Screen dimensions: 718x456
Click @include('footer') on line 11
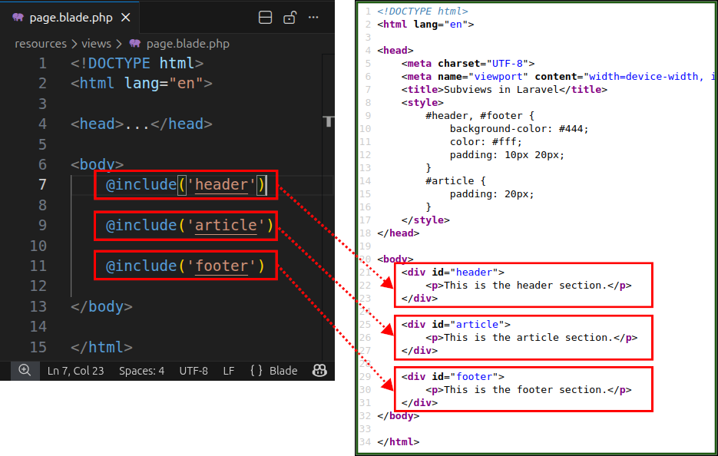[186, 266]
